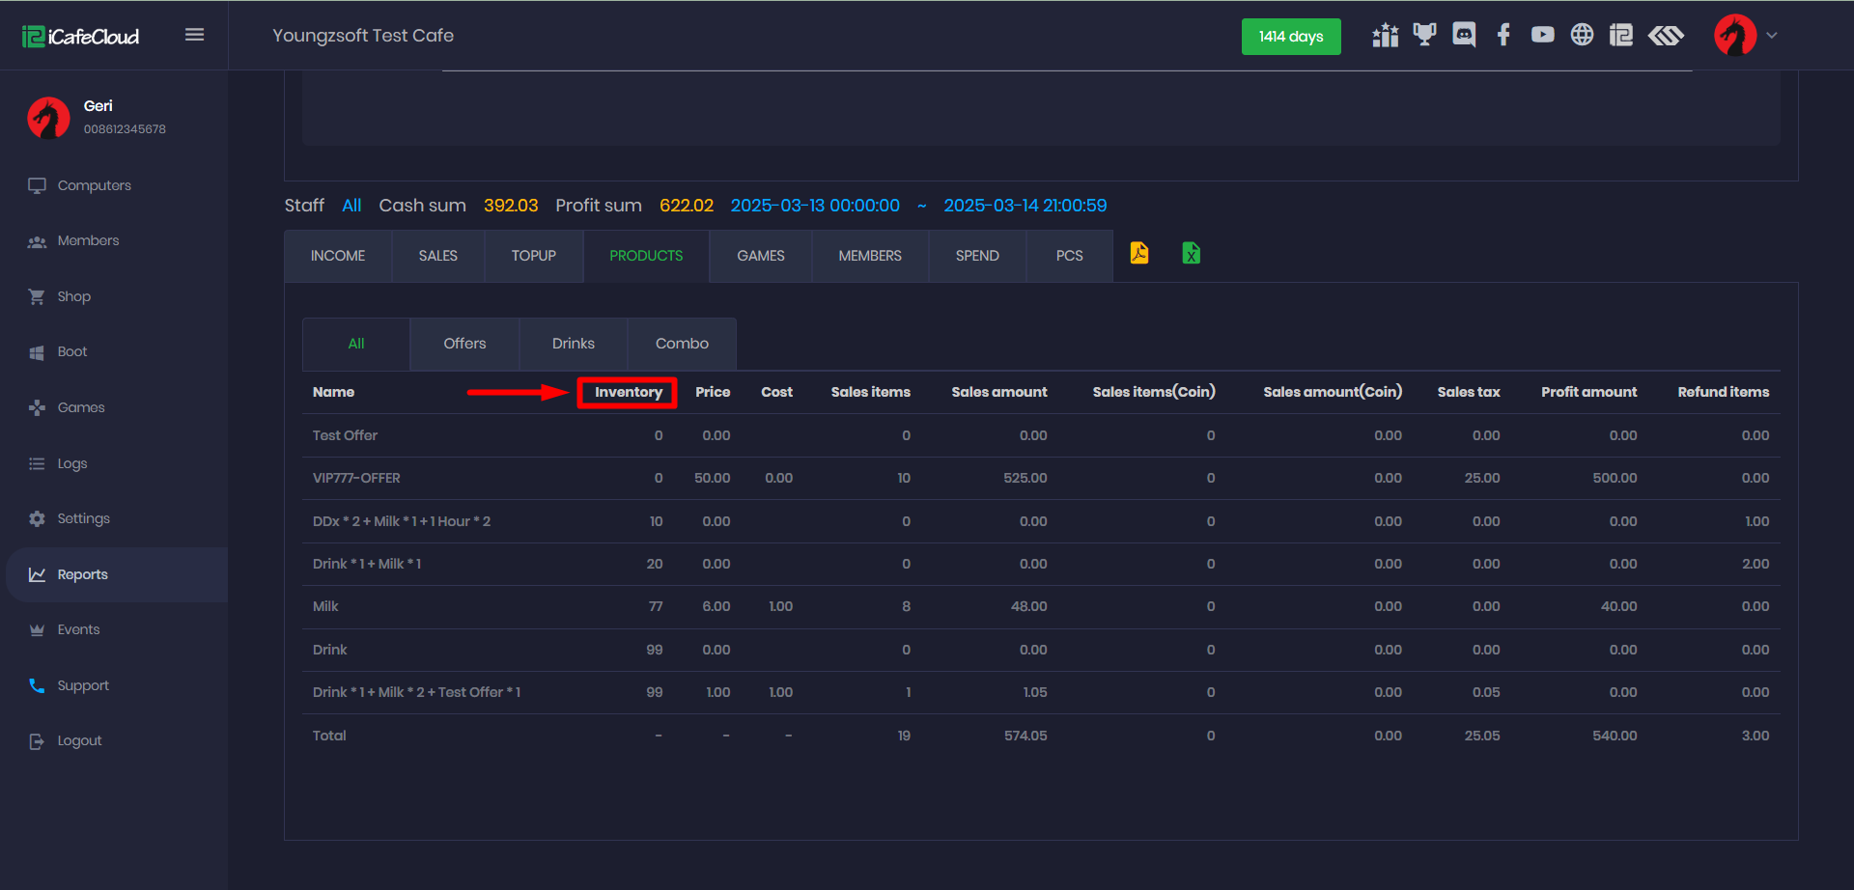
Task: Select the Offers category tab
Action: [x=464, y=344]
